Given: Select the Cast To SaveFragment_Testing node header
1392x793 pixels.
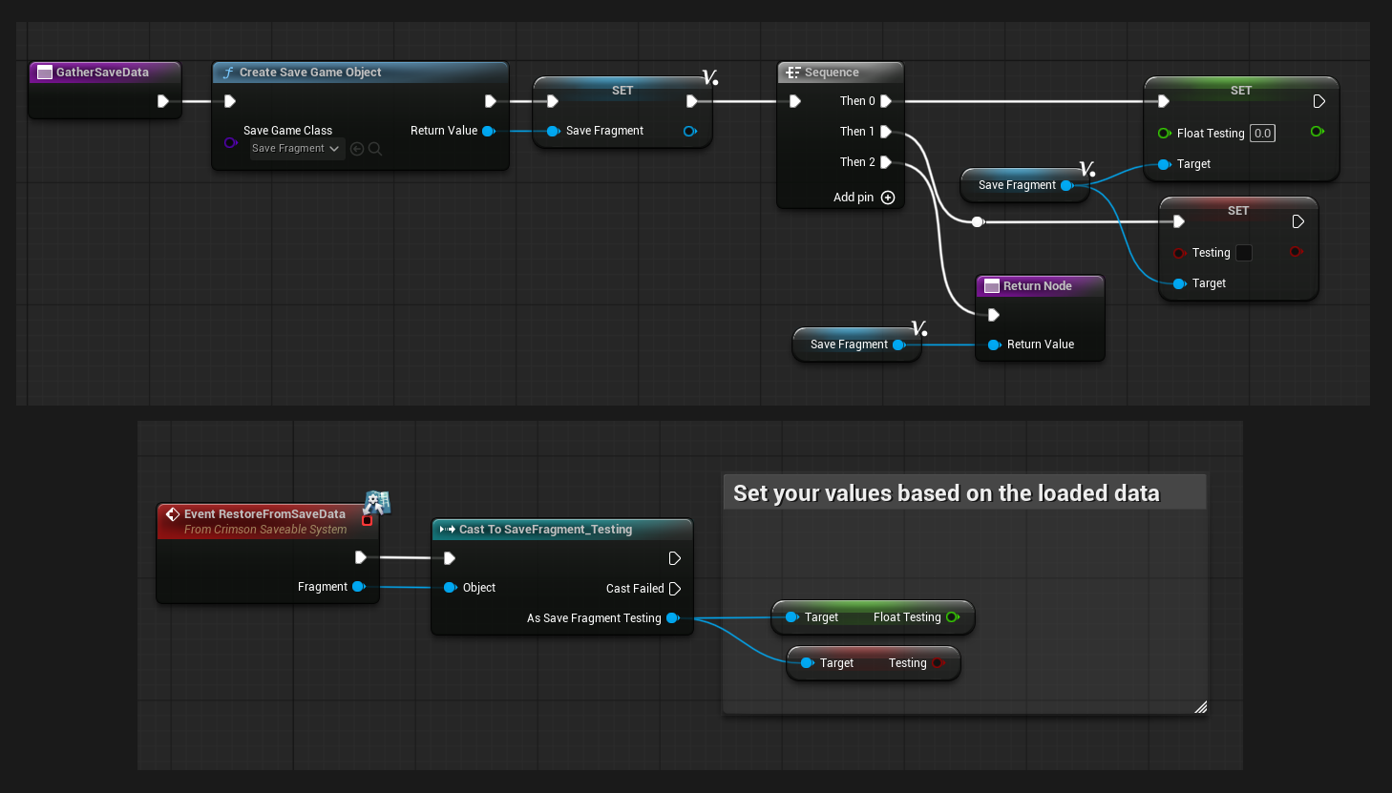Looking at the screenshot, I should point(561,530).
